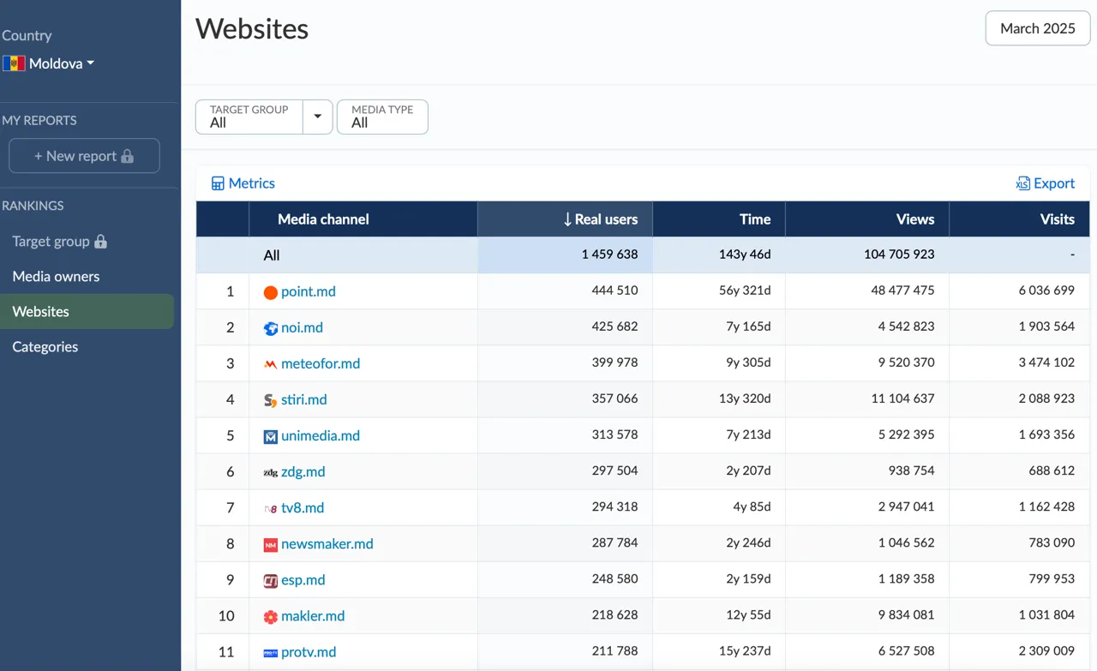Open the tv8.md link
This screenshot has width=1097, height=671.
(x=303, y=507)
